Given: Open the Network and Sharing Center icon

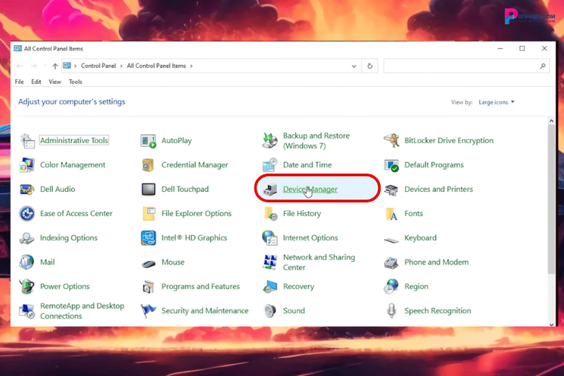Looking at the screenshot, I should pos(270,262).
